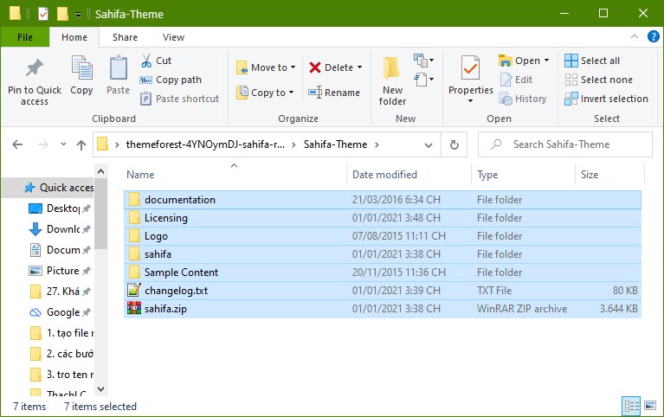
Task: Open the File menu tab
Action: tap(25, 37)
